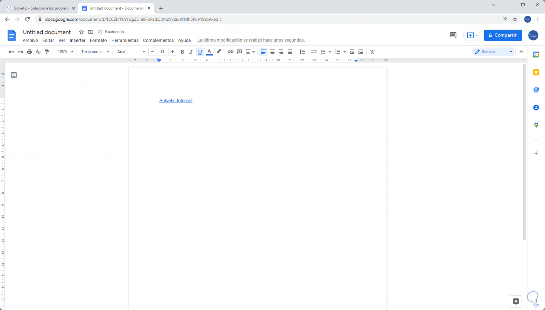Screen dimensions: 545x310
Task: Increase the paragraph indent
Action: click(x=361, y=52)
